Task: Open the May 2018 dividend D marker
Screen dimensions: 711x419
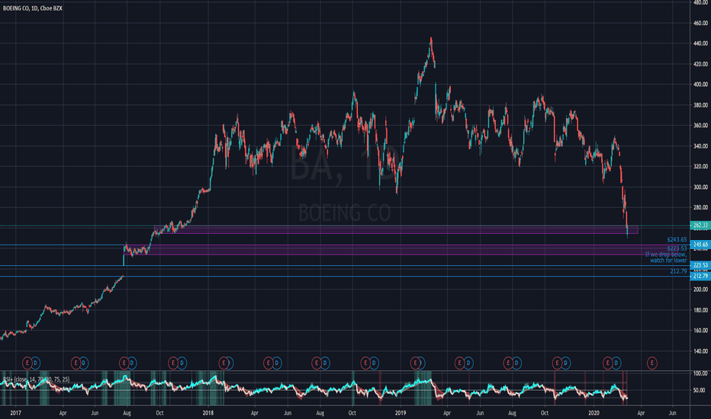Action: click(277, 363)
